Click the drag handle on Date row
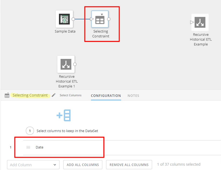The height and width of the screenshot is (170, 221). (x=28, y=147)
